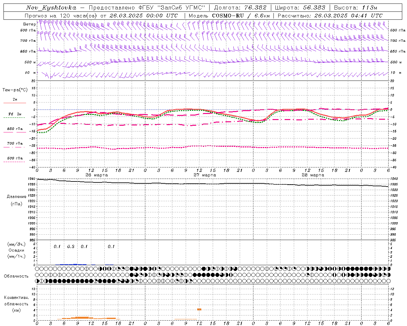Click the (км) unit under convective cloudiness
The height and width of the screenshot is (326, 407).
tap(16, 310)
